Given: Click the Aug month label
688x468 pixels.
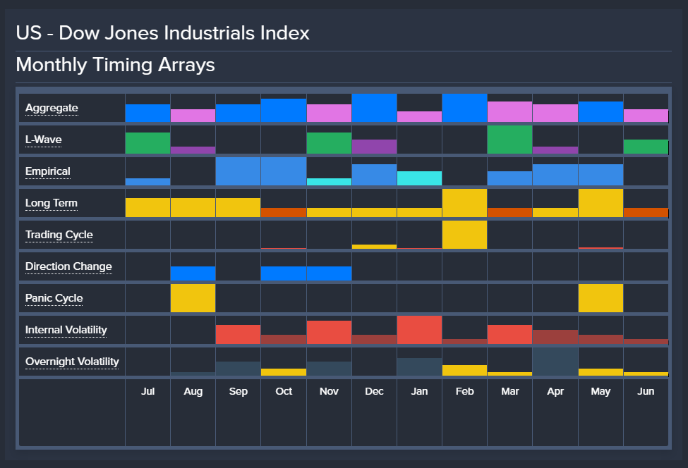Looking at the screenshot, I should (x=193, y=391).
